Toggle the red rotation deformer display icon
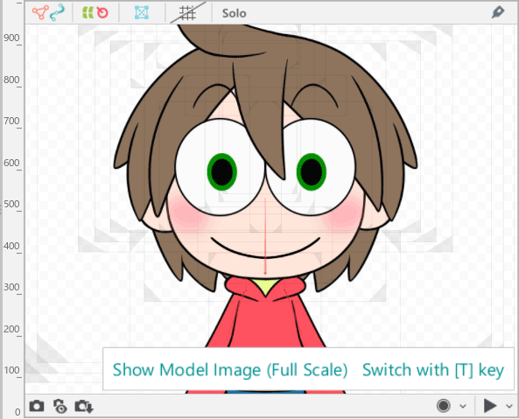The height and width of the screenshot is (419, 519). tap(102, 12)
